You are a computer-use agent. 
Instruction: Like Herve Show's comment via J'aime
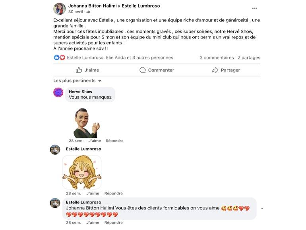[x=95, y=141]
